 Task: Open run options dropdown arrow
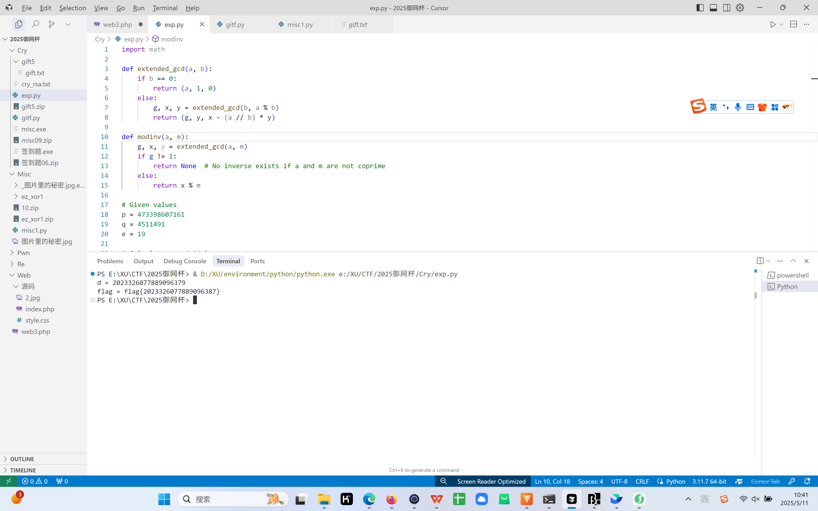(781, 24)
